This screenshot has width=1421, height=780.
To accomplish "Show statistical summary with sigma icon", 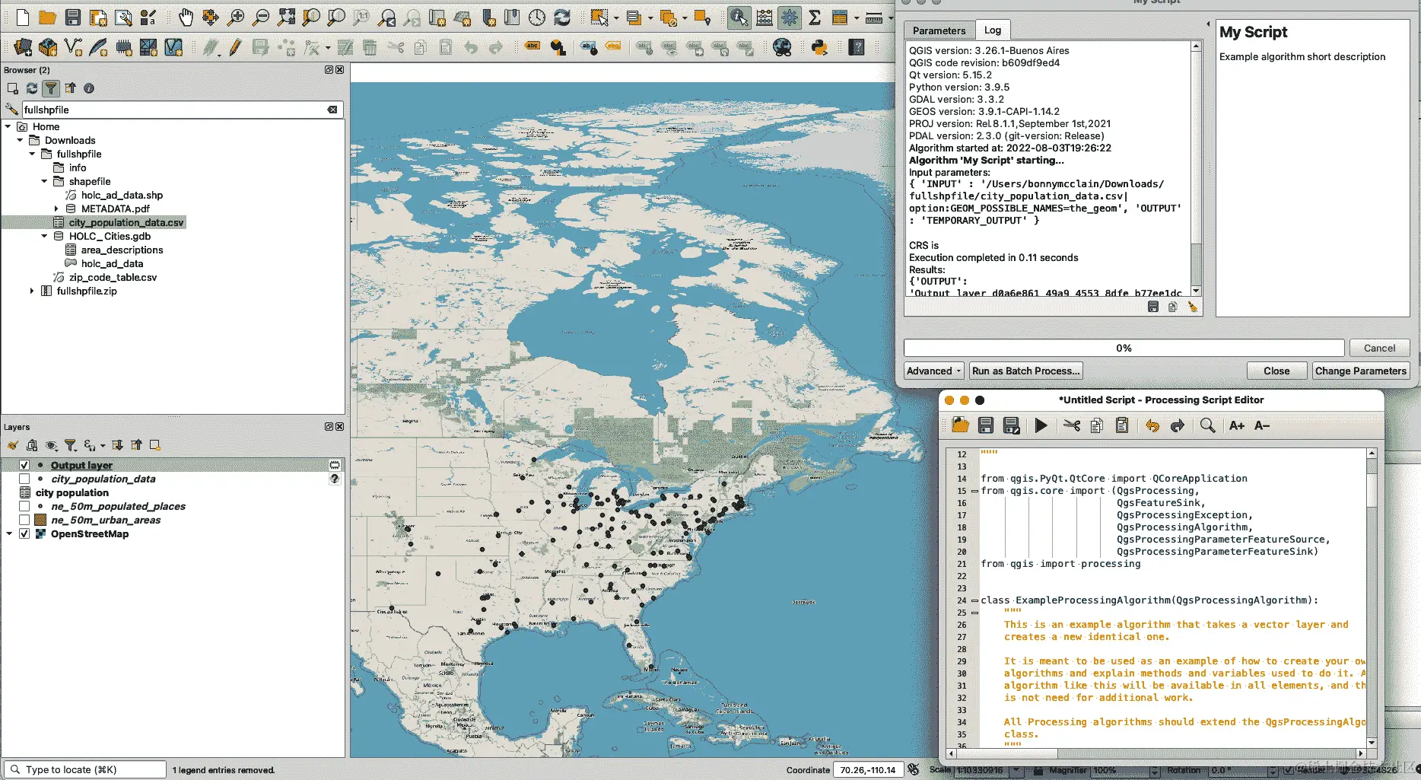I will (815, 18).
